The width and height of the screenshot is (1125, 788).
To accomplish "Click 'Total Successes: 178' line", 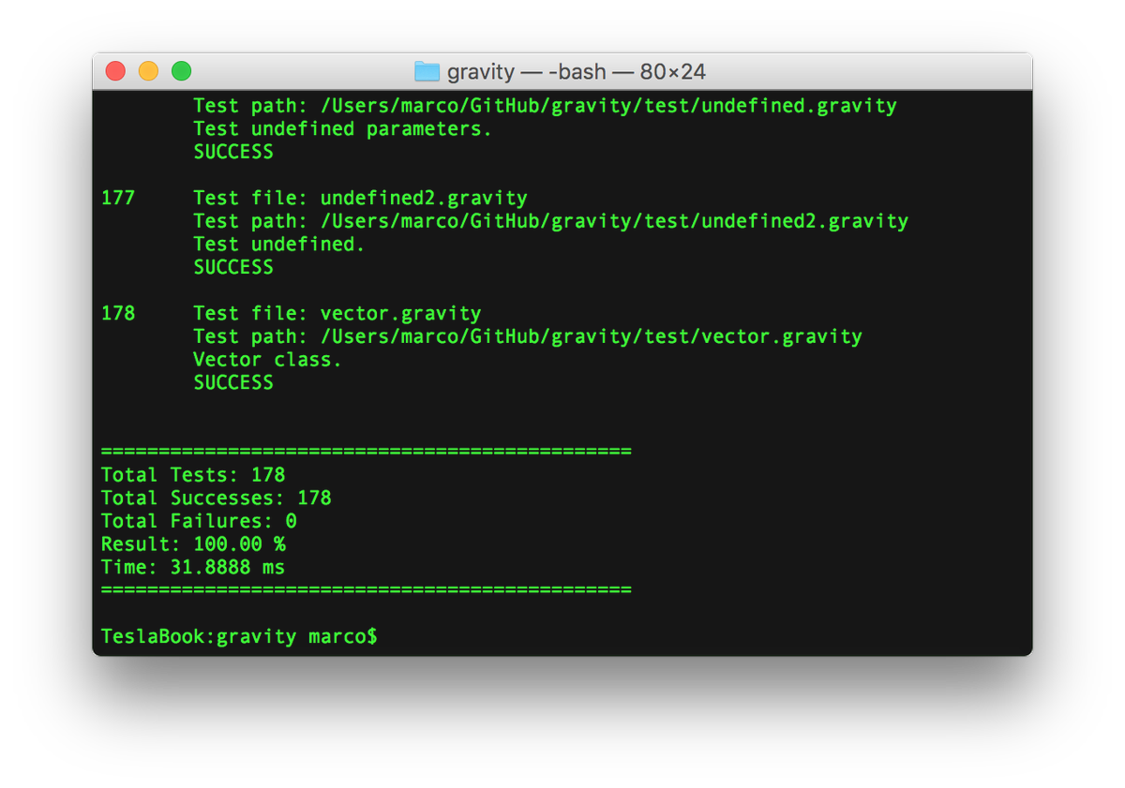I will [216, 498].
